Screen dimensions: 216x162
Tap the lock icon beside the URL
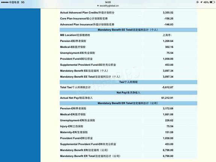click(x=98, y=6)
